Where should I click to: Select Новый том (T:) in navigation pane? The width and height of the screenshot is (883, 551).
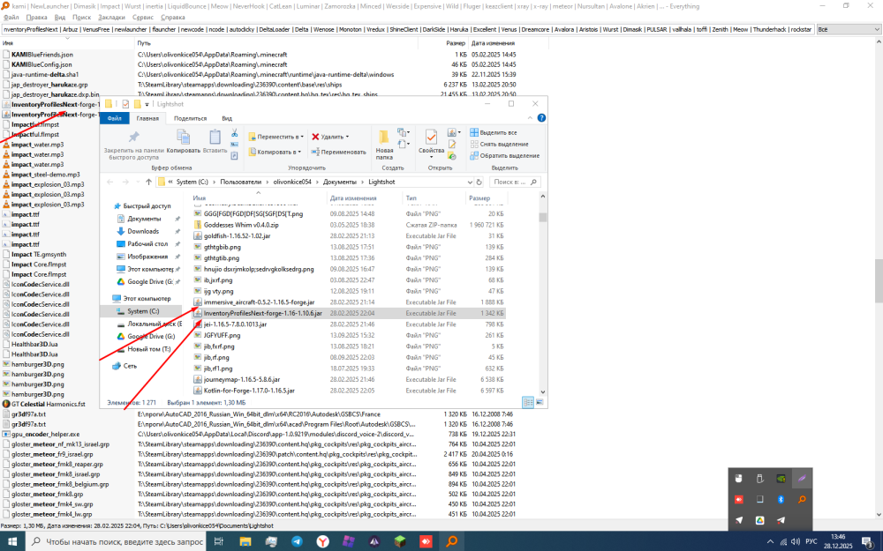pyautogui.click(x=148, y=348)
